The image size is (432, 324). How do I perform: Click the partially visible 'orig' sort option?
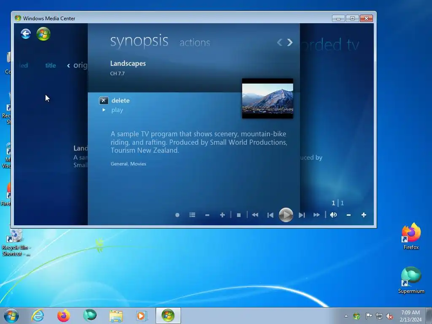80,65
